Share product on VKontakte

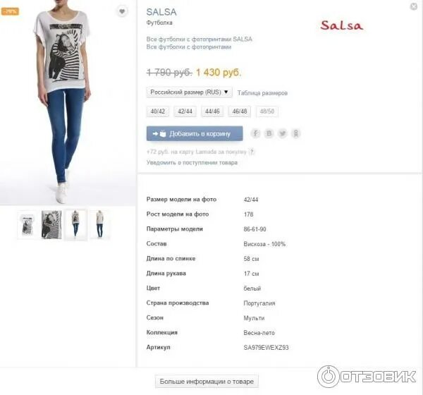click(269, 133)
